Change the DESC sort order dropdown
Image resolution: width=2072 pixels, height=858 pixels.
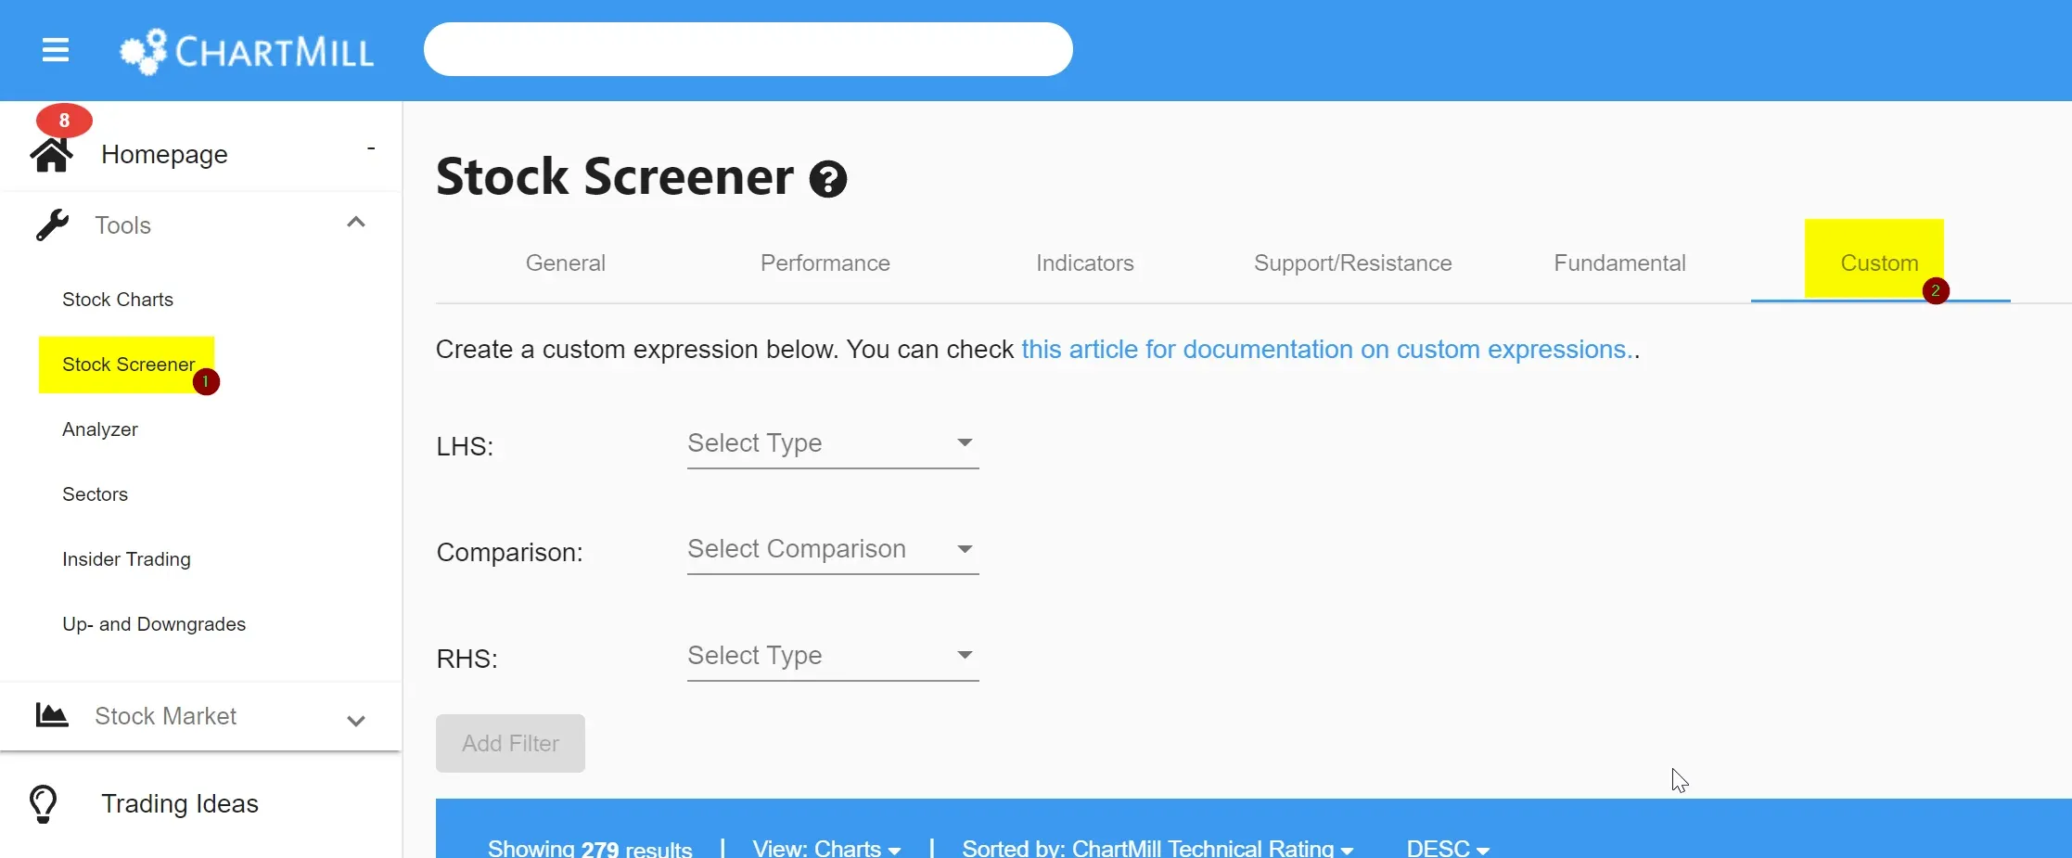[1447, 848]
